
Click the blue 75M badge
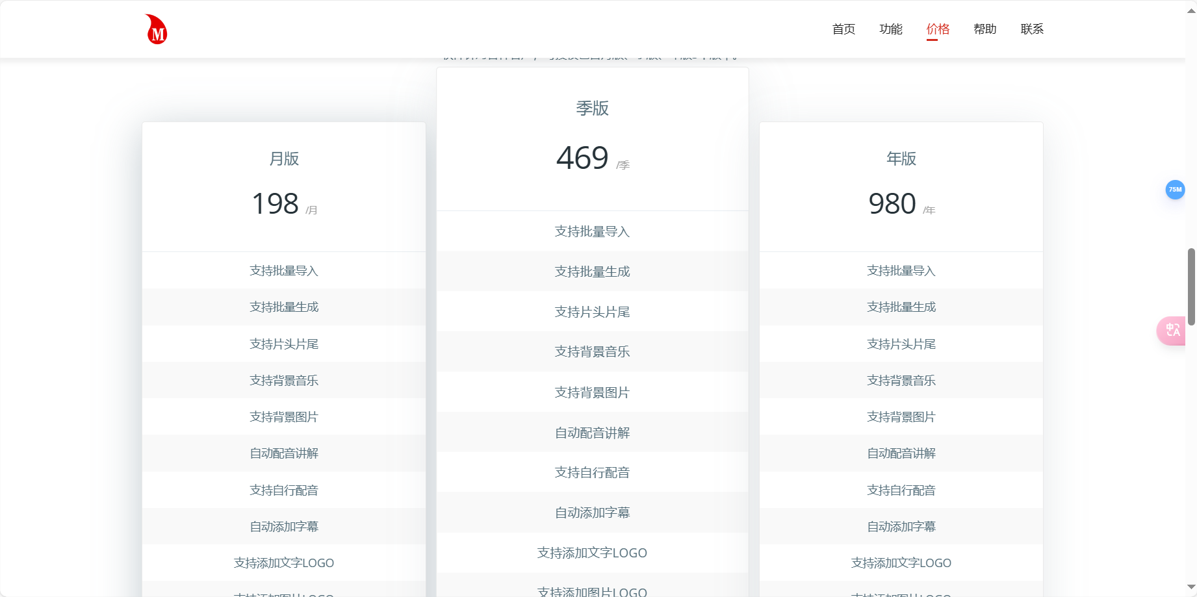point(1175,190)
